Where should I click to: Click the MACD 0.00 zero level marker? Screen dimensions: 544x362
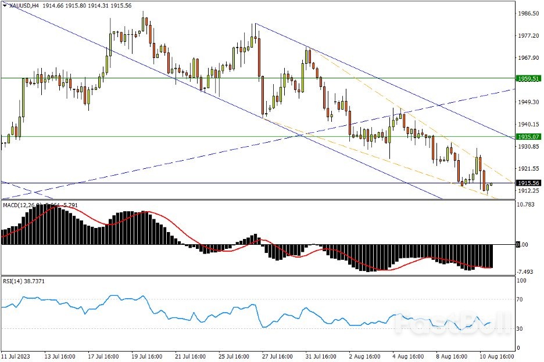525,245
